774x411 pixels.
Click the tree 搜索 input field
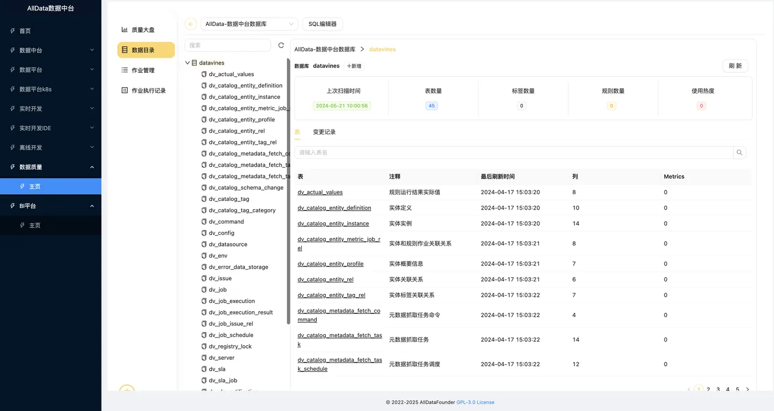pyautogui.click(x=228, y=45)
